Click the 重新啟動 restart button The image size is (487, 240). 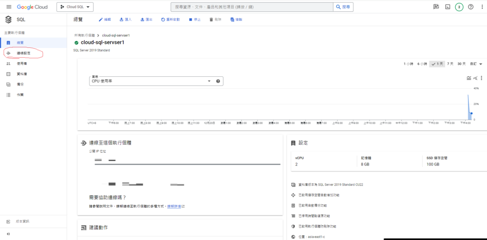[170, 19]
